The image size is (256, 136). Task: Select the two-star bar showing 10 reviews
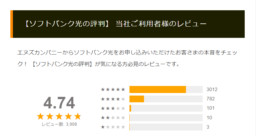[166, 118]
